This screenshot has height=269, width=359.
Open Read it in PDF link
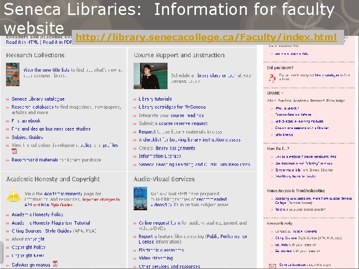point(57,42)
